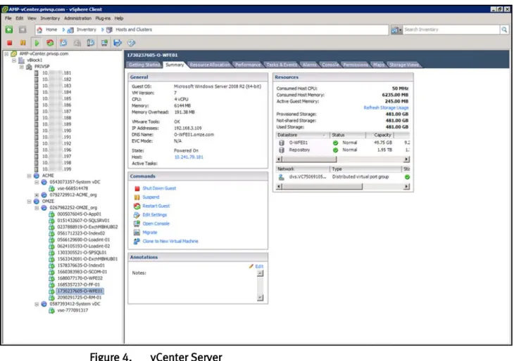Open the File menu
The height and width of the screenshot is (361, 514).
[x=8, y=18]
